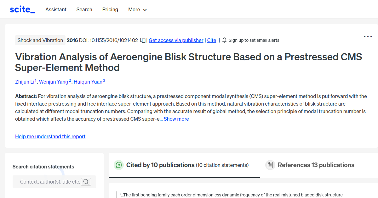Expand the More dropdown chevron
The width and height of the screenshot is (378, 198).
click(145, 10)
